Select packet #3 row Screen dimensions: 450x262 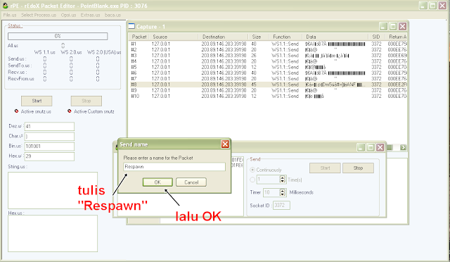tap(268, 56)
